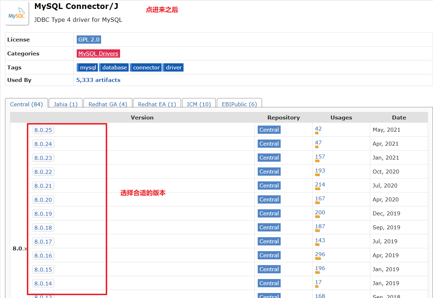Click the MySQL logo thumbnail
The image size is (433, 298).
(17, 13)
